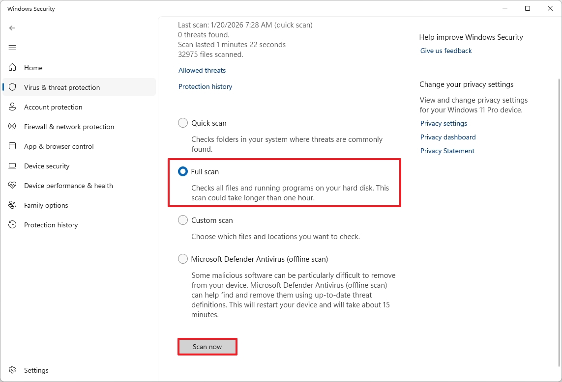The image size is (562, 382).
Task: Choose the Custom scan option
Action: tap(182, 220)
